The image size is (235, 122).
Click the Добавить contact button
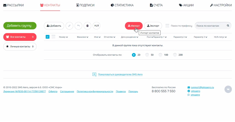click(x=54, y=26)
